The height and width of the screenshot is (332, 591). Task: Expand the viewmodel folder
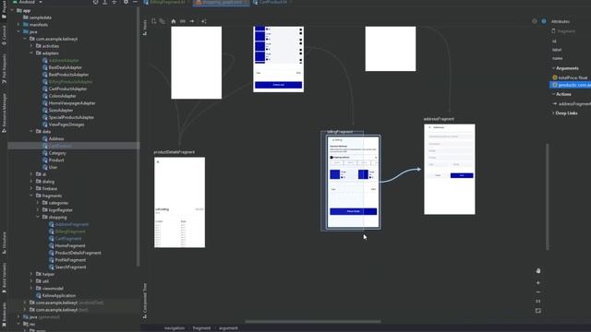(31, 289)
